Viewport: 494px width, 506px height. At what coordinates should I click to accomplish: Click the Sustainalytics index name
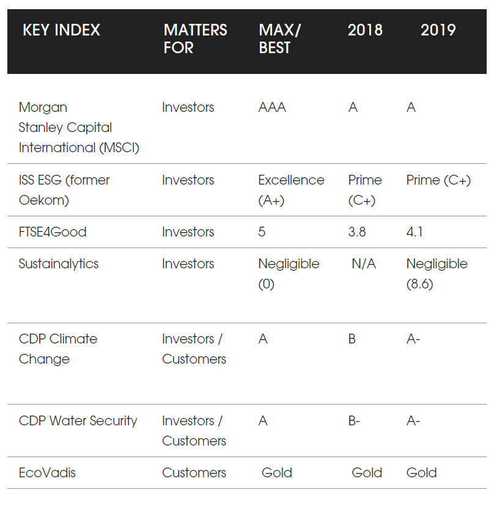[x=59, y=264]
